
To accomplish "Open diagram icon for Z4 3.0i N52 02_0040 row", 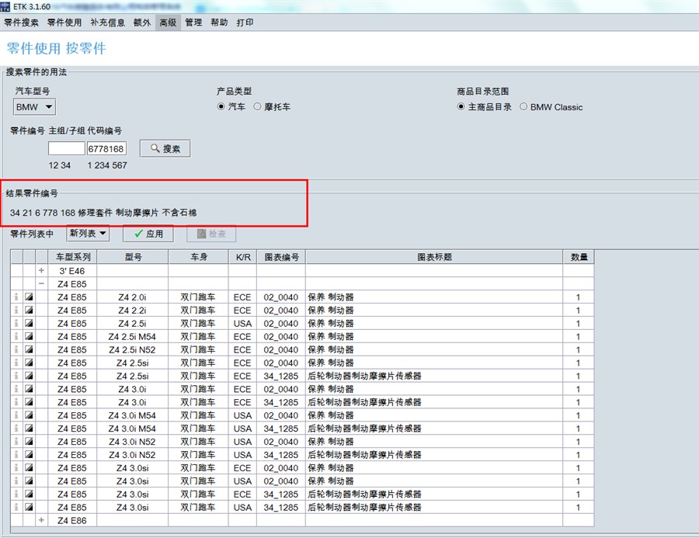I will 29,442.
